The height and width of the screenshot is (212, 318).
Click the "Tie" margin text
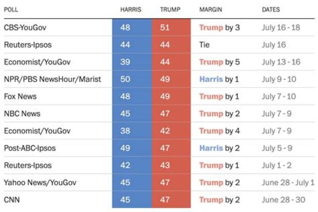coord(204,45)
